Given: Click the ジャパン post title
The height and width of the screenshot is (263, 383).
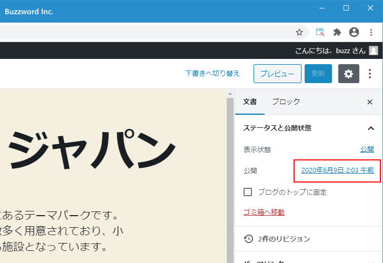Looking at the screenshot, I should (x=93, y=149).
